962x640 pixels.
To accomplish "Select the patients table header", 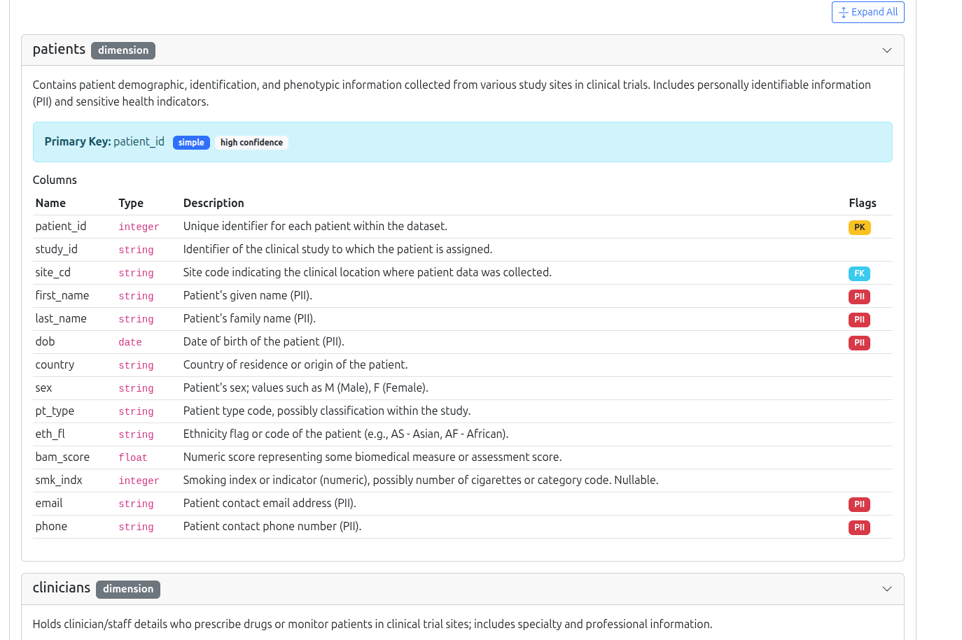I will 59,49.
